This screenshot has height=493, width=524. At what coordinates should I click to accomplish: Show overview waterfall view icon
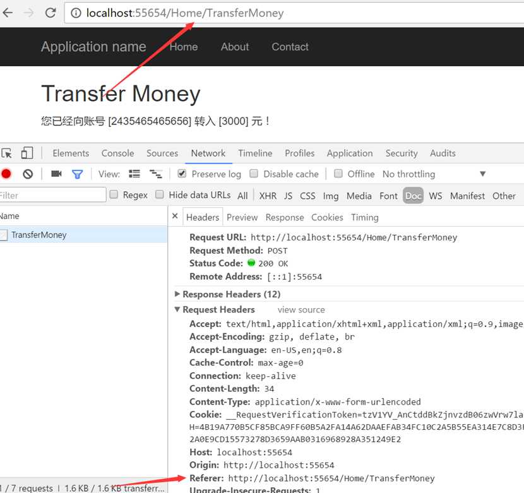coord(156,174)
